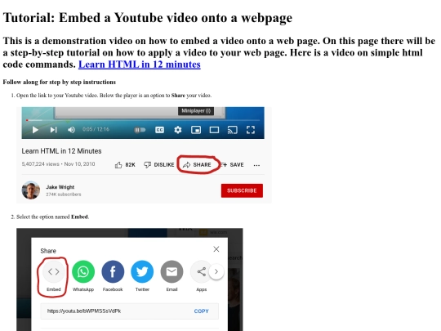Click SAVE to add video to playlist
The image size is (441, 331).
pyautogui.click(x=232, y=164)
